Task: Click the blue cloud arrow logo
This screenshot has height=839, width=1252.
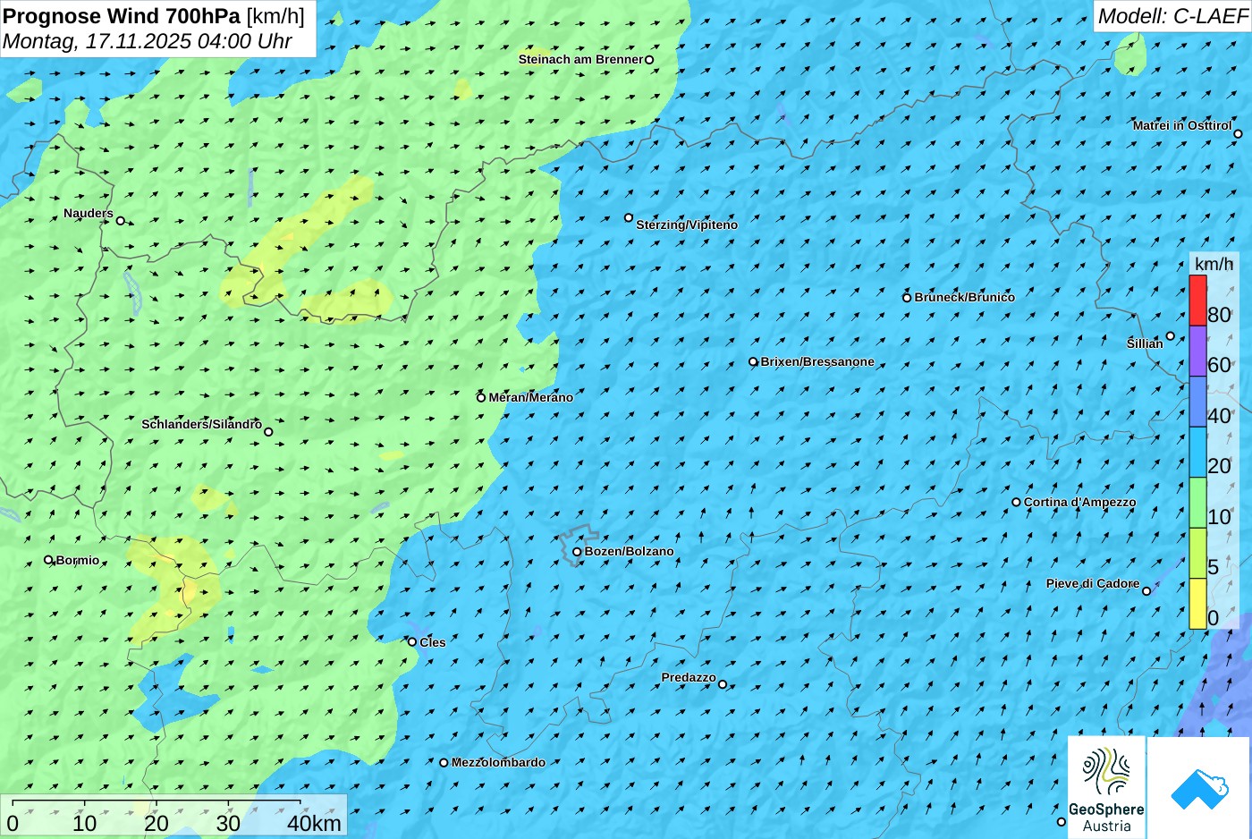Action: click(x=1199, y=787)
